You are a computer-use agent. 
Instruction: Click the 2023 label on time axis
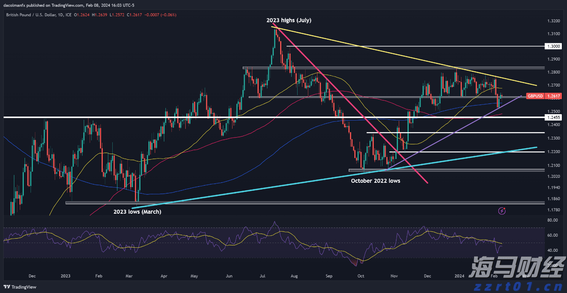[65, 276]
